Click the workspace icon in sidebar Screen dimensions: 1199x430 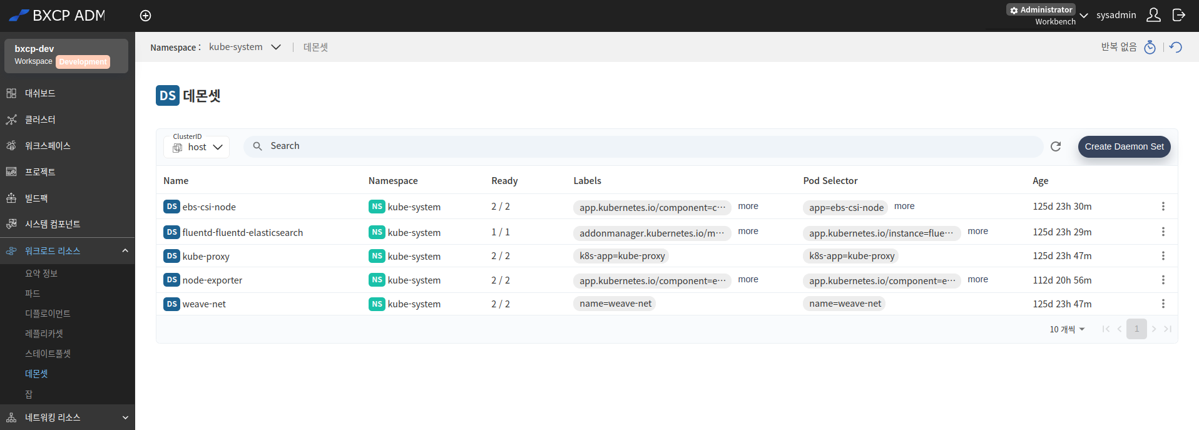11,146
